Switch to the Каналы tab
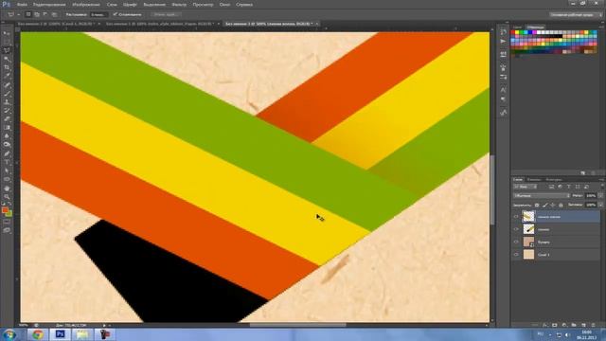 pos(534,179)
